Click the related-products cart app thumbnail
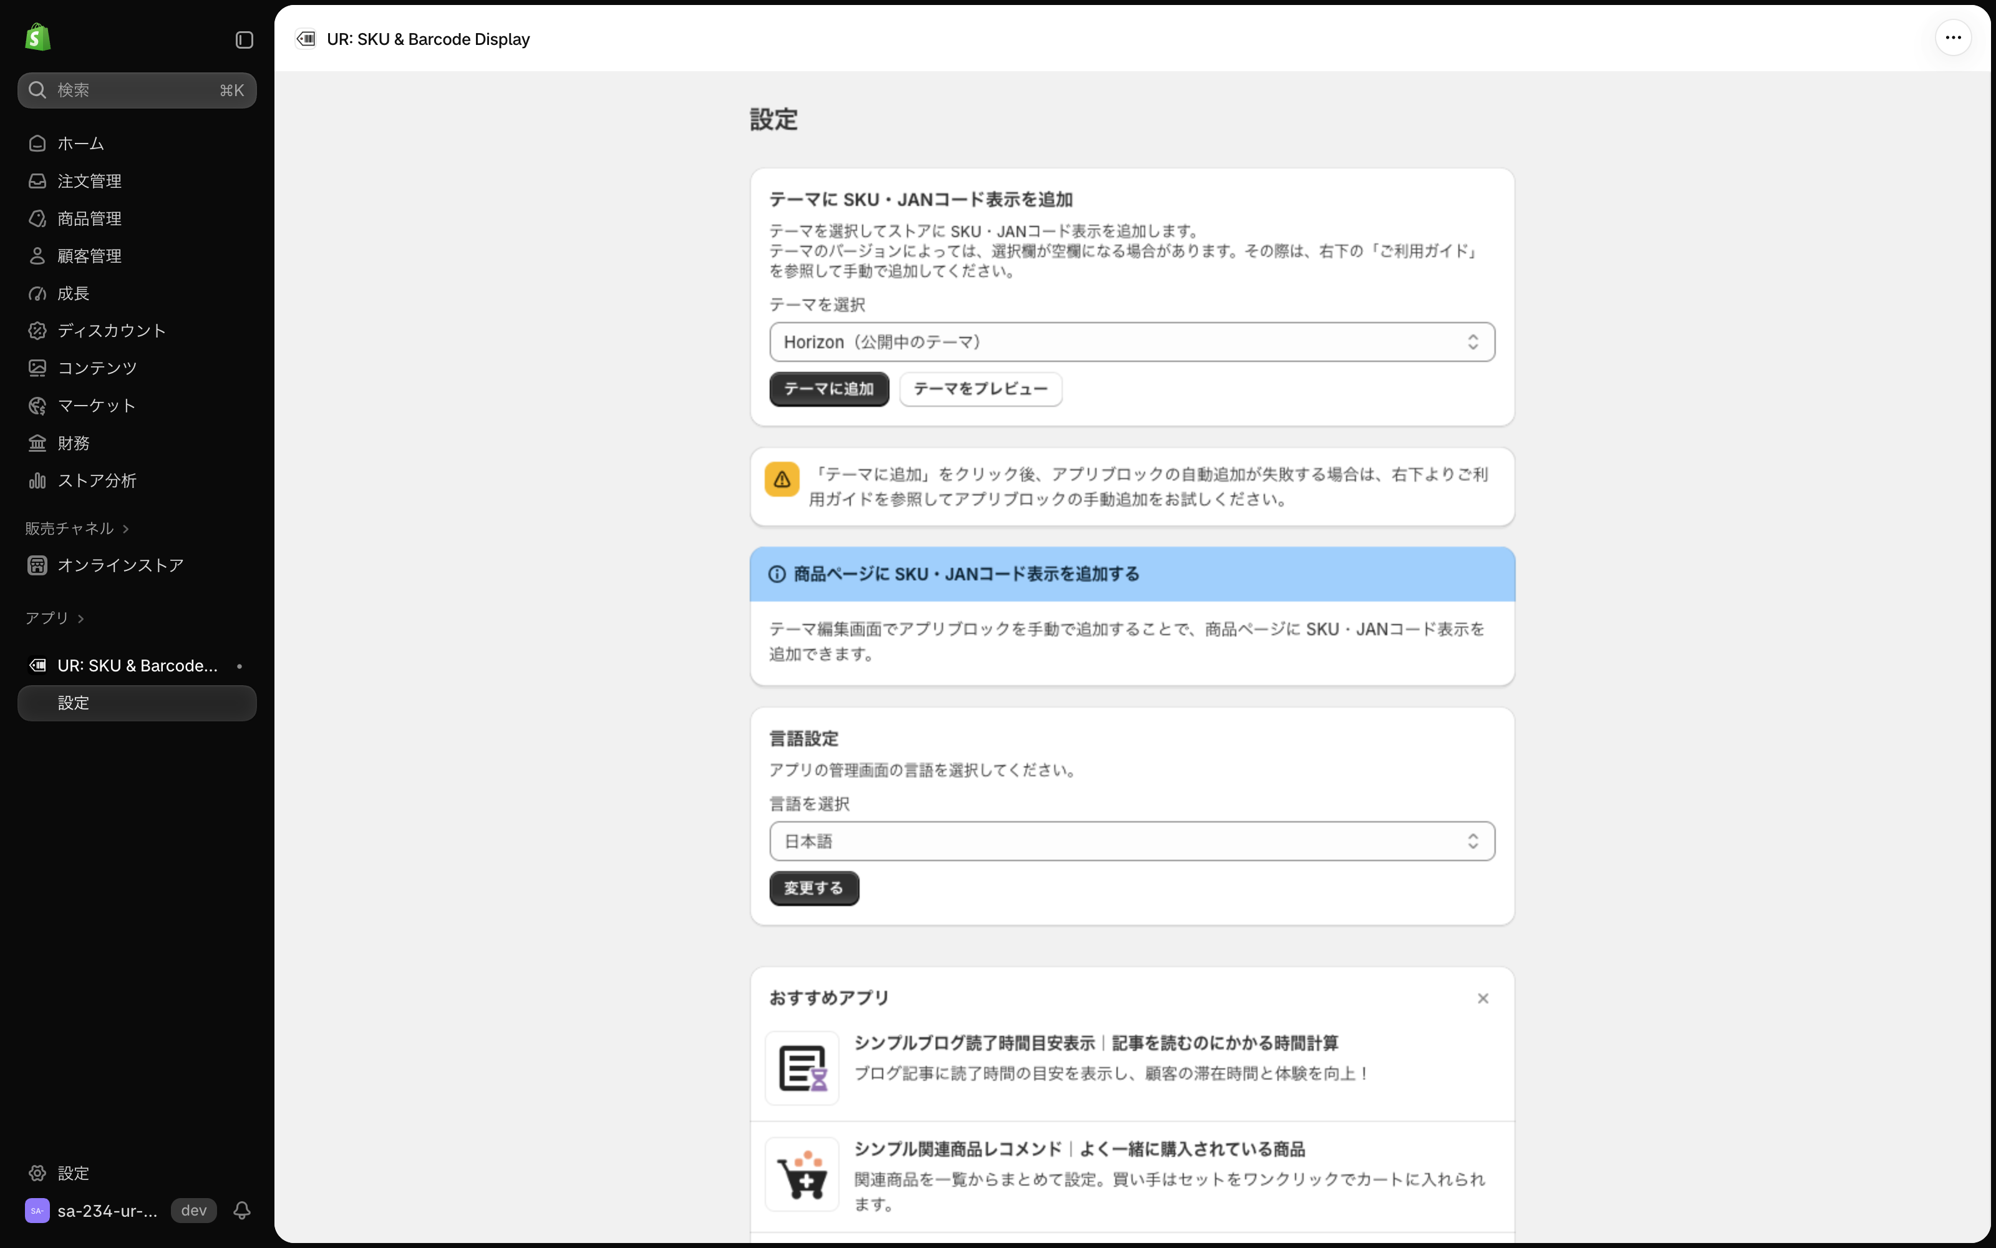The height and width of the screenshot is (1248, 1996). 802,1174
